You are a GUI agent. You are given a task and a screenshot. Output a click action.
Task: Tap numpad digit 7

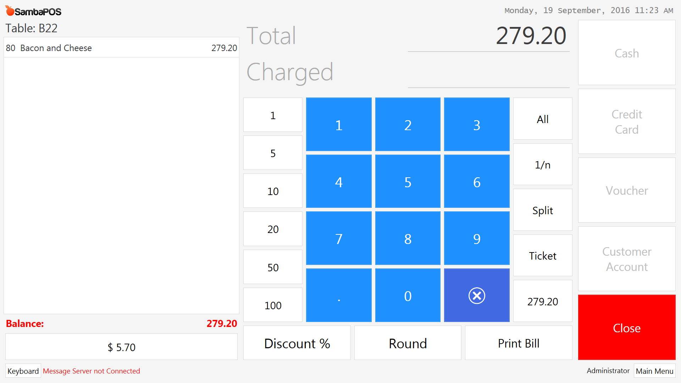click(339, 238)
